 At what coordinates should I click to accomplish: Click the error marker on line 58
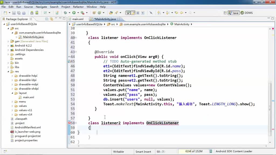(69, 123)
